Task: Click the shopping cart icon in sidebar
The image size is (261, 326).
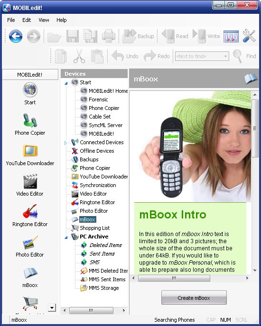Action: (x=30, y=303)
